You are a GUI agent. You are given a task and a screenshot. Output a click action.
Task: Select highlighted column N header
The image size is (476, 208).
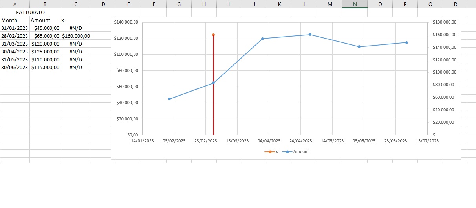coord(355,4)
